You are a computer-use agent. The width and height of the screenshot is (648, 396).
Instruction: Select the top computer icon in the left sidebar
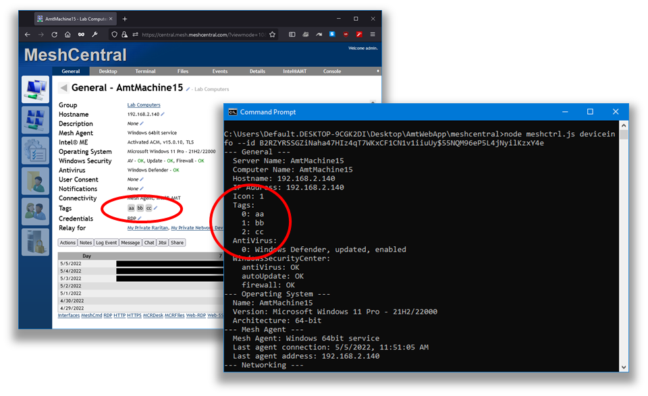tap(35, 89)
